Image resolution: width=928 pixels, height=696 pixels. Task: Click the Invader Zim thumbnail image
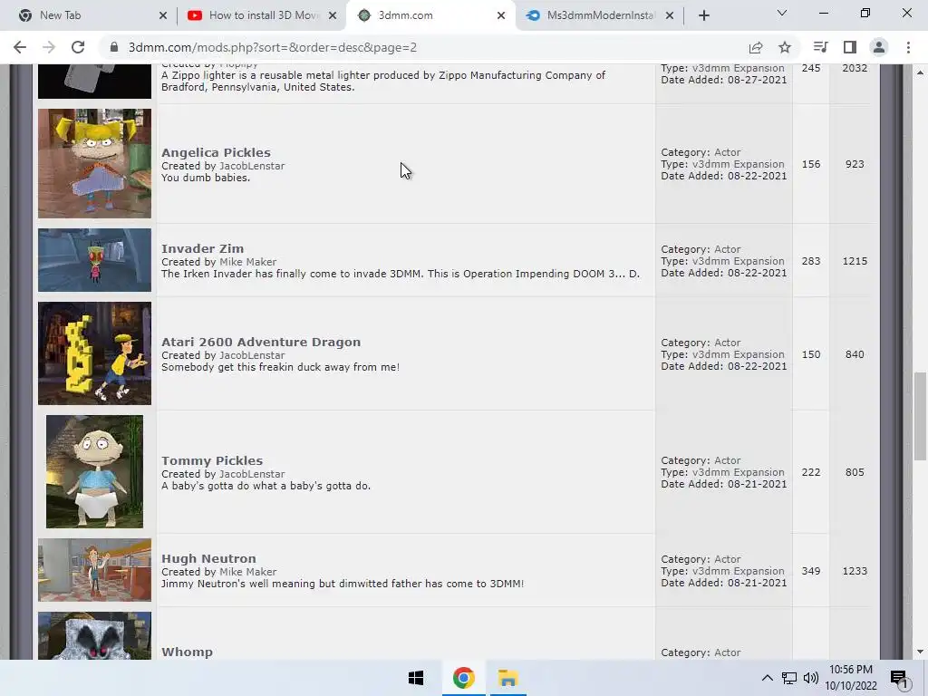point(94,260)
